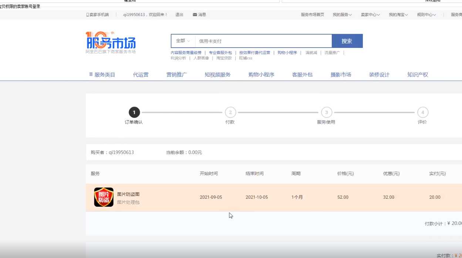The width and height of the screenshot is (462, 258).
Task: Click the username qi19950613 in top bar
Action: pos(135,15)
